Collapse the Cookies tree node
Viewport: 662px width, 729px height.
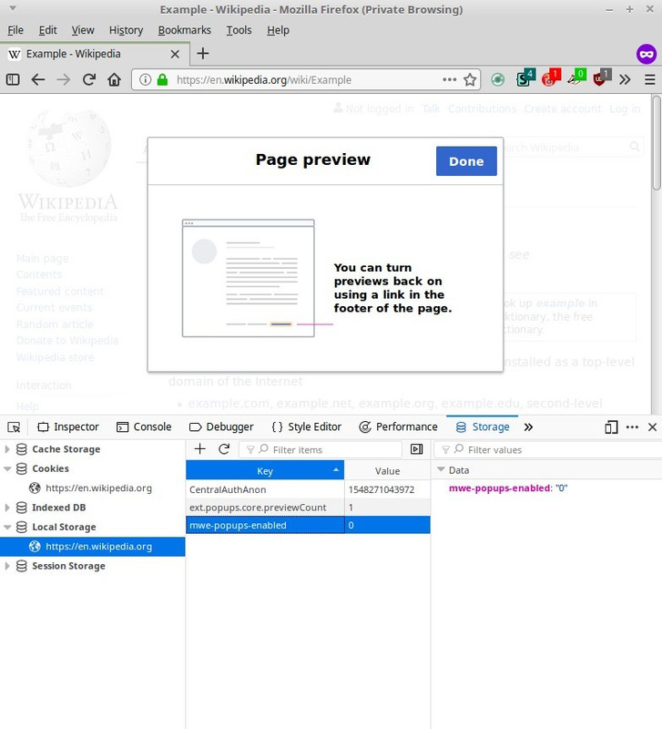(x=7, y=468)
